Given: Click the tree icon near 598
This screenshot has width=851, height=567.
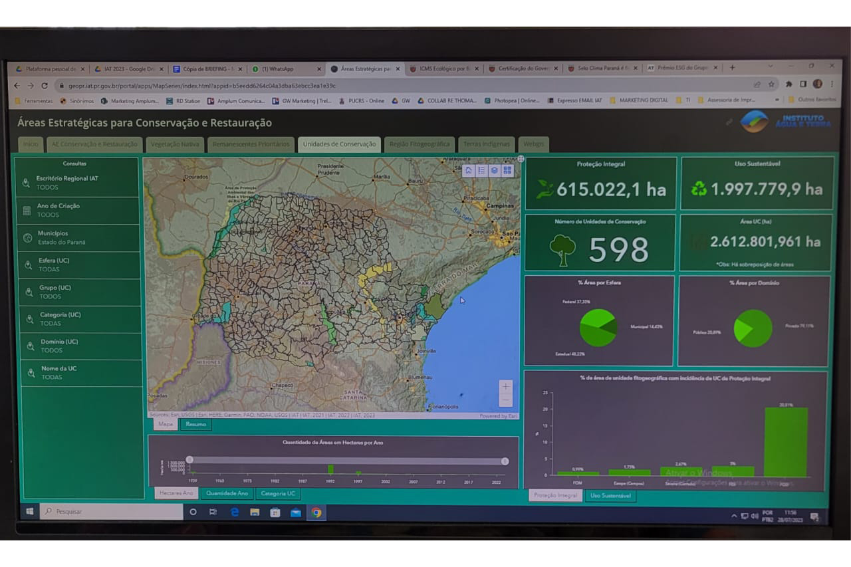Looking at the screenshot, I should [562, 250].
